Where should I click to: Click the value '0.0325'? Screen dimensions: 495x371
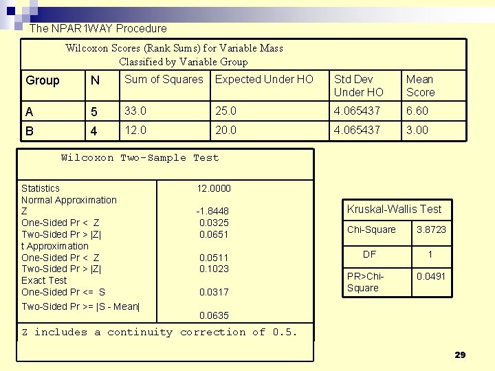pos(214,223)
